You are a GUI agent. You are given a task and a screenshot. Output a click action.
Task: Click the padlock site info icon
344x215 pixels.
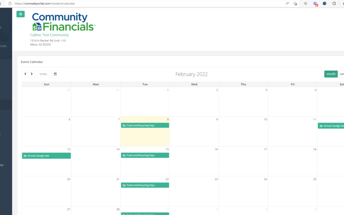point(10,4)
